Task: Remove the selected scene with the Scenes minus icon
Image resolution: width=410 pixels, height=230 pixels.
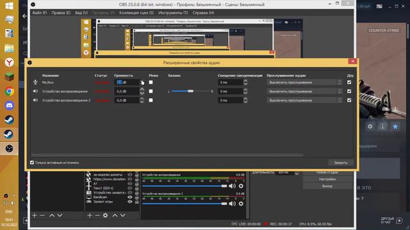Action: [x=42, y=215]
